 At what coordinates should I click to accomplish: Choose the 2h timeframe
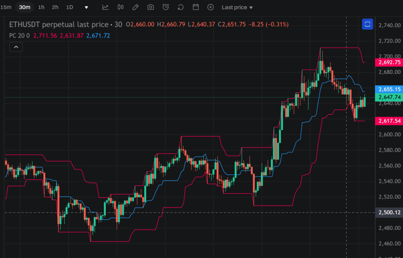point(55,7)
